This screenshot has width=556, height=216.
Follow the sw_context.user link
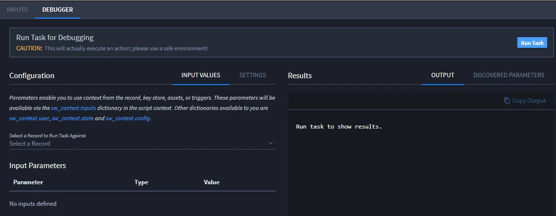[29, 118]
